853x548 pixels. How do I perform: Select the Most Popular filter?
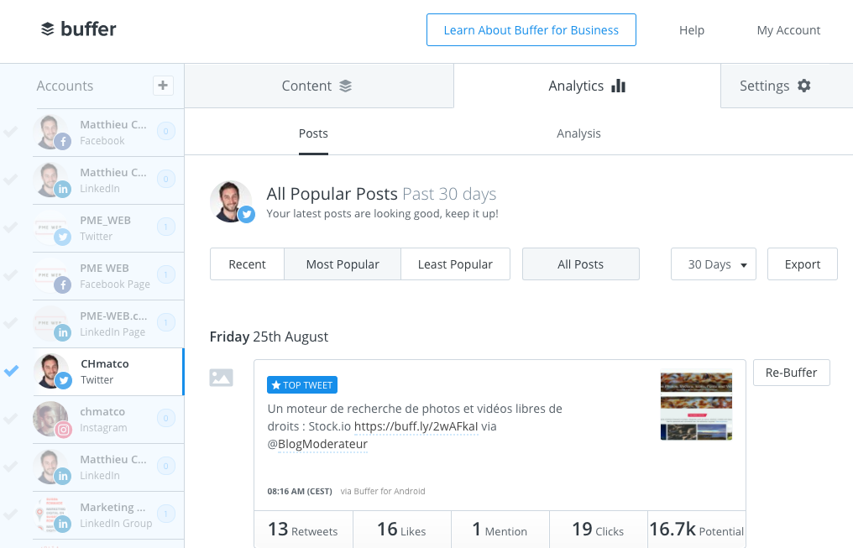[x=343, y=264]
